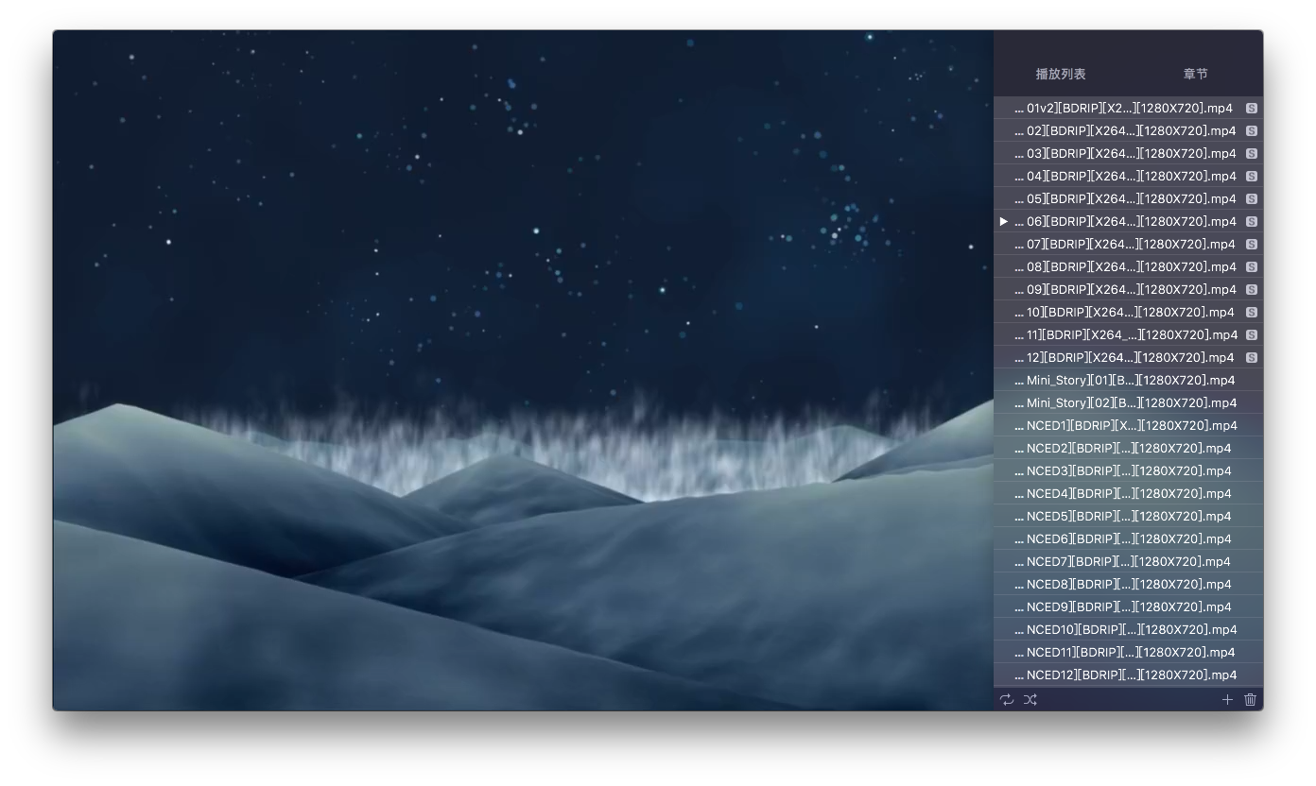Viewport: 1316px width, 786px height.
Task: Enable playlist repeat mode
Action: pos(1006,699)
